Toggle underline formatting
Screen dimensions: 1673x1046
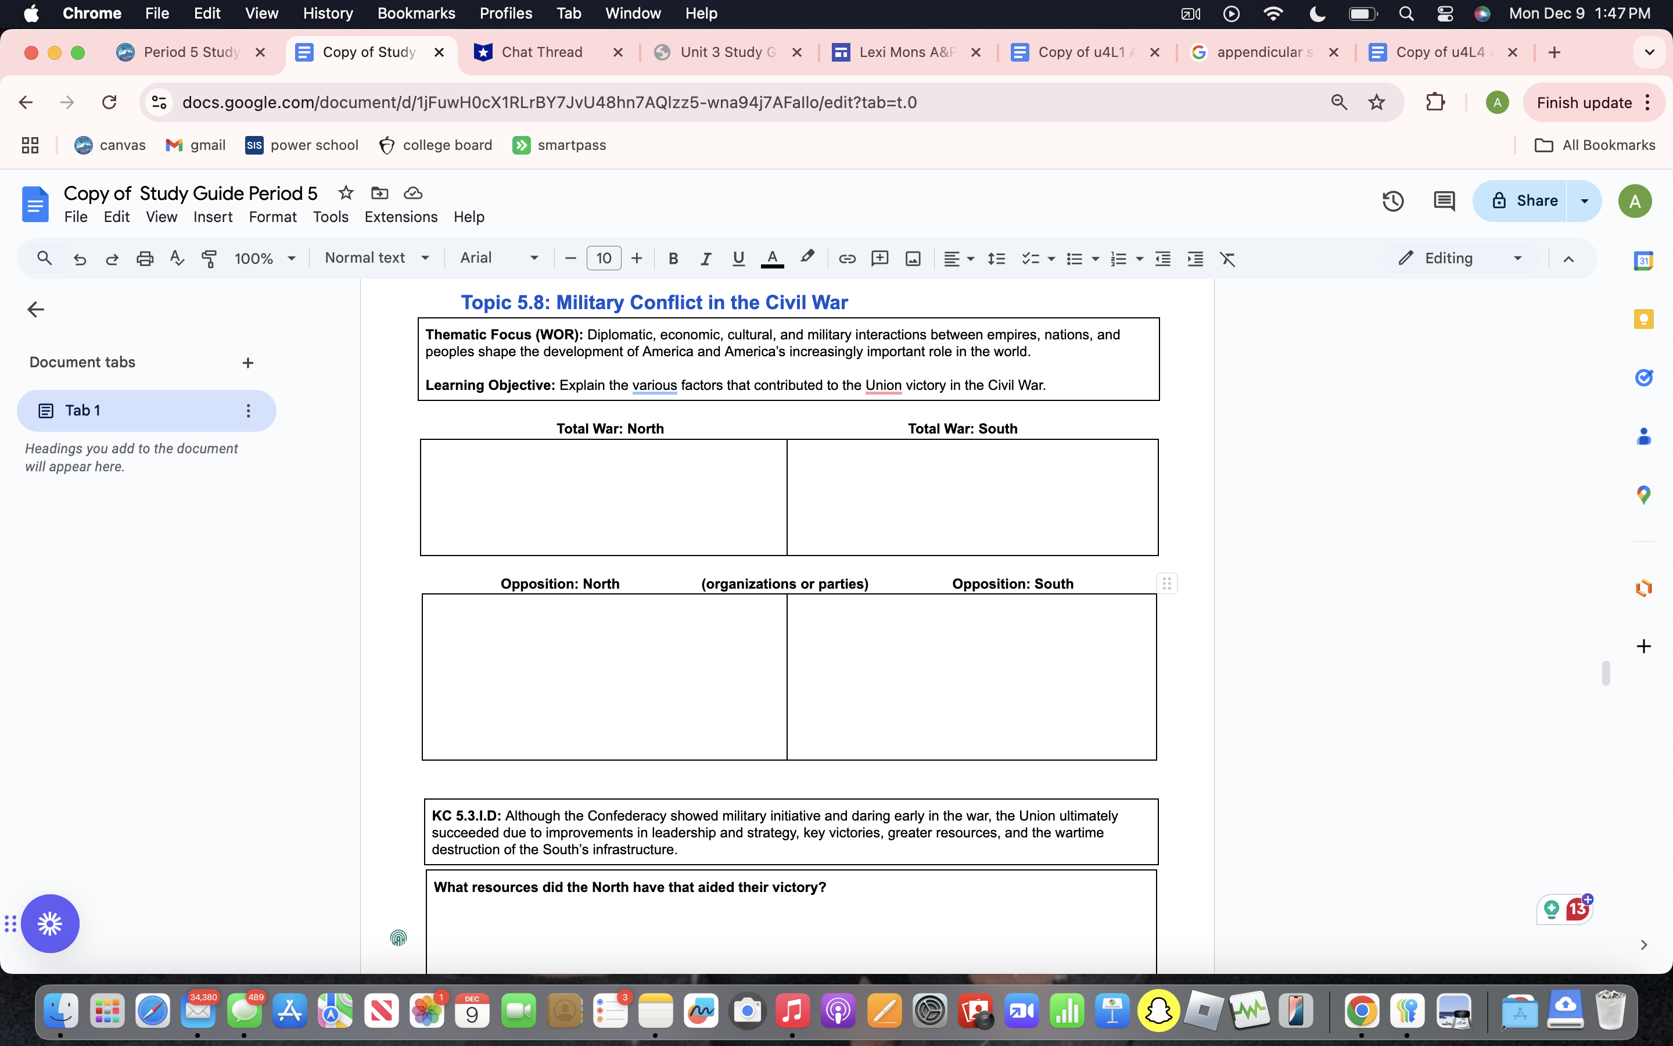coord(738,259)
